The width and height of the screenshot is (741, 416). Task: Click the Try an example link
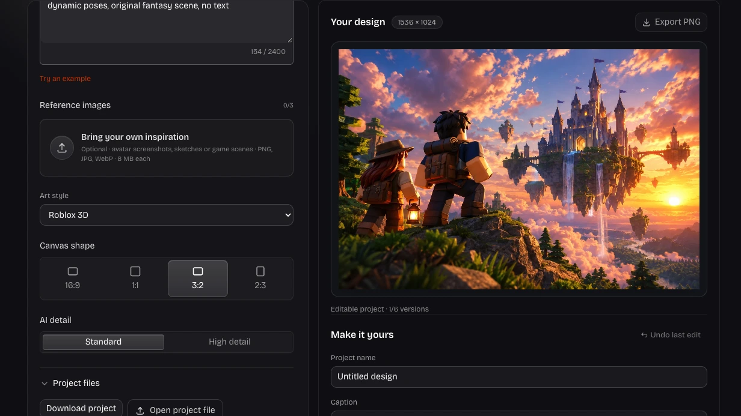pyautogui.click(x=65, y=79)
